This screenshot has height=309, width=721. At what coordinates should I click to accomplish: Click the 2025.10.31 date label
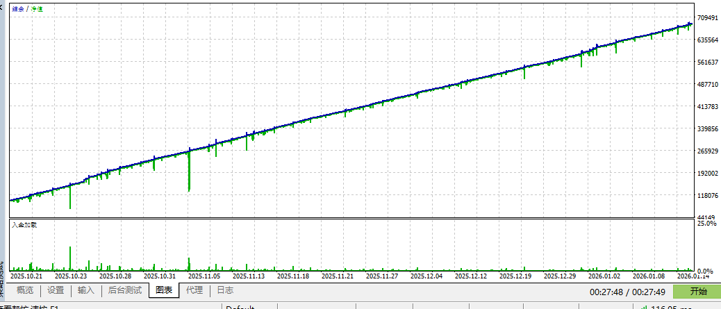(160, 276)
